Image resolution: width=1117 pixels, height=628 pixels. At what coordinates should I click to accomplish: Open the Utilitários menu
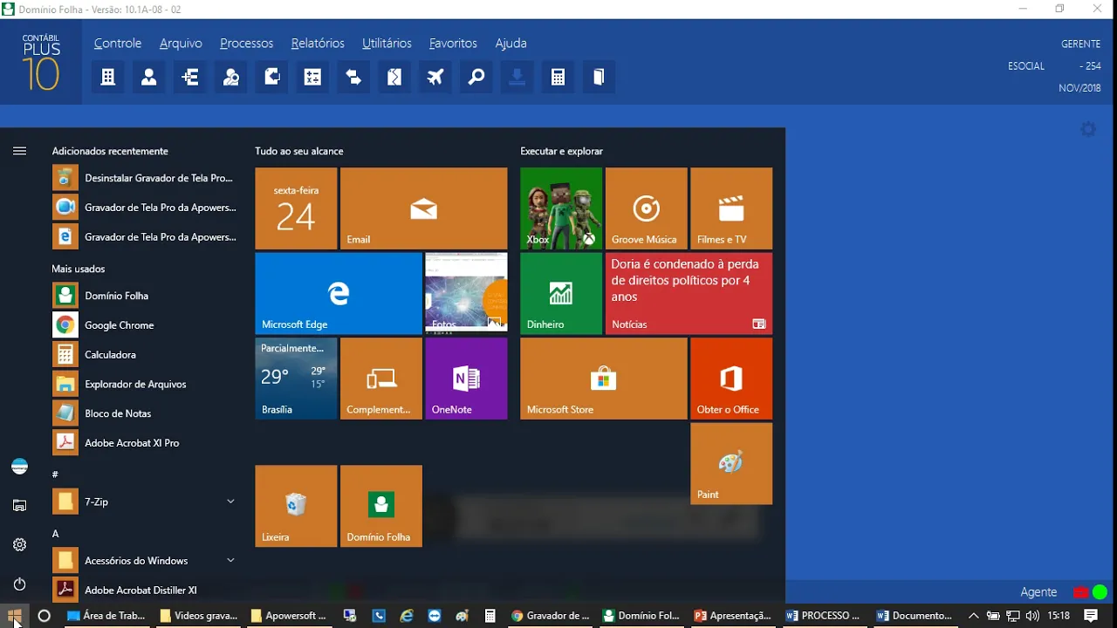[x=387, y=43]
